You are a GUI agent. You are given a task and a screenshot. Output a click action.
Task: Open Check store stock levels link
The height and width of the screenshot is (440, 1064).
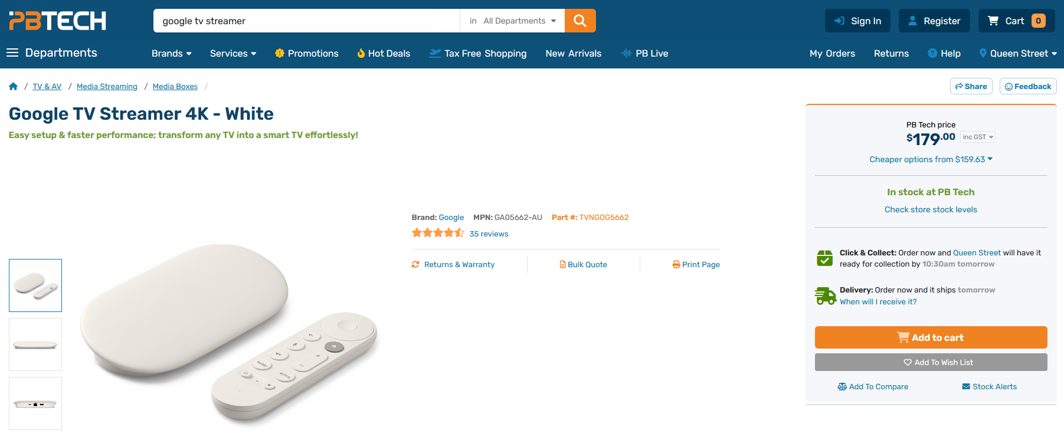point(931,209)
